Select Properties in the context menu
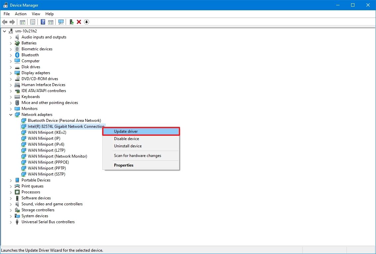376x254 pixels. click(123, 165)
